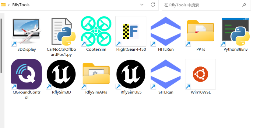Click the left pane vertical scrollbar
This screenshot has width=253, height=128.
point(1,46)
